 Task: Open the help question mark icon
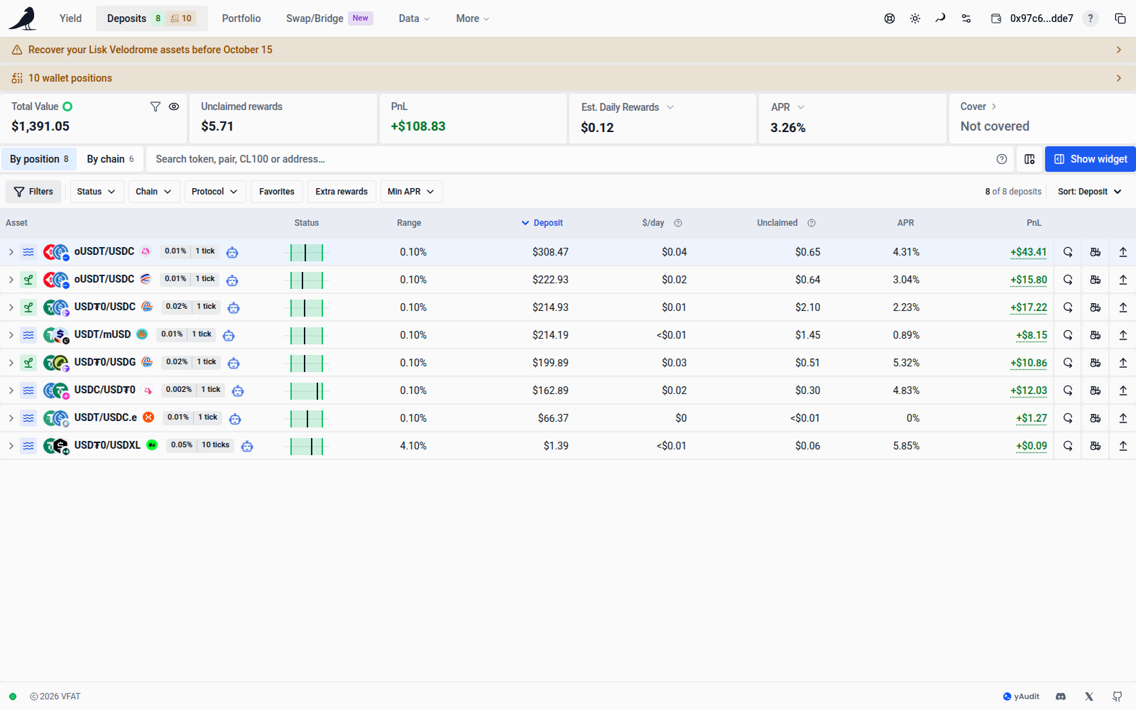(x=1091, y=18)
